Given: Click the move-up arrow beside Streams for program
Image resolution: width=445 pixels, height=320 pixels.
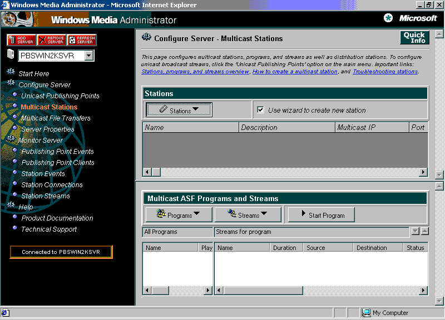Looking at the screenshot, I should 425,231.
